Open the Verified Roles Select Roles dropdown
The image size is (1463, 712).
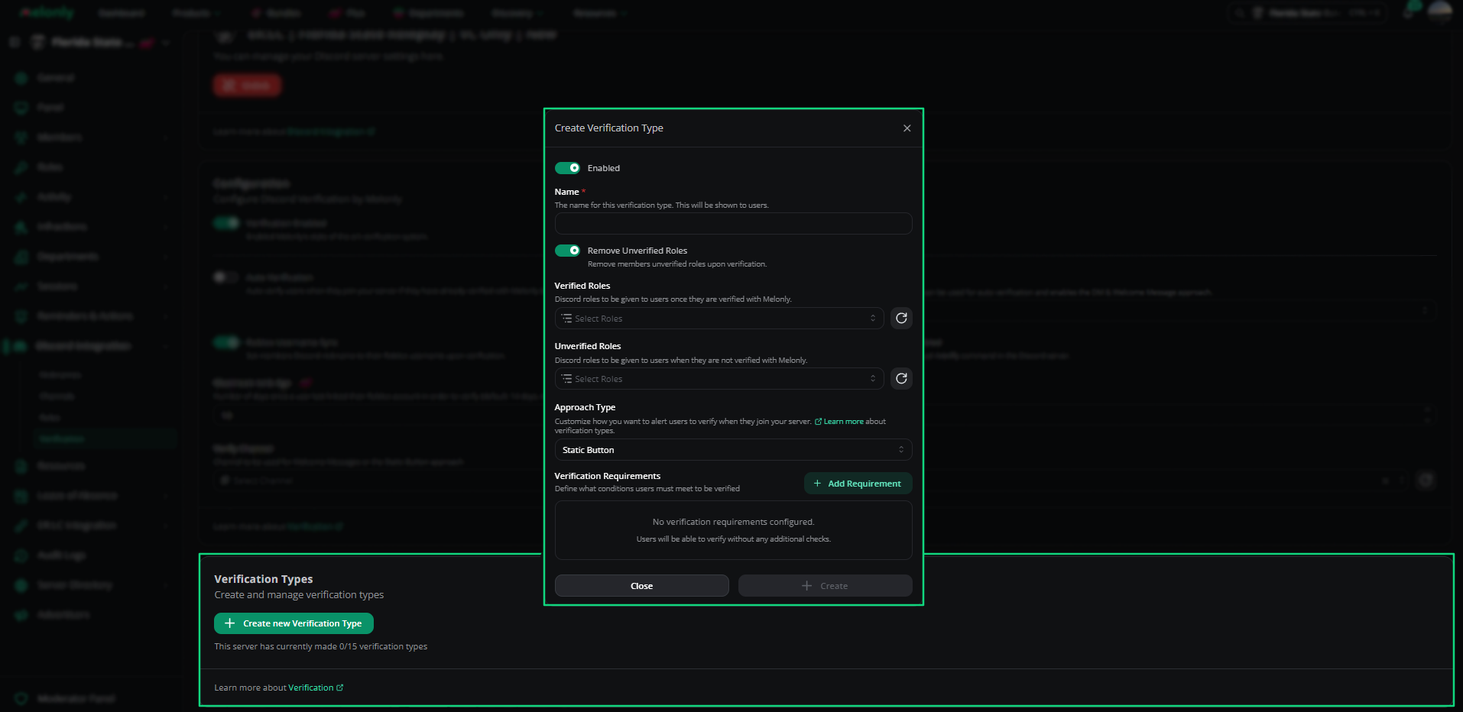point(719,318)
